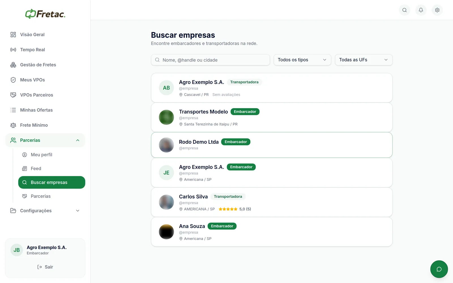Viewport: 453px width, 283px height.
Task: Open settings gear in header
Action: (x=437, y=10)
